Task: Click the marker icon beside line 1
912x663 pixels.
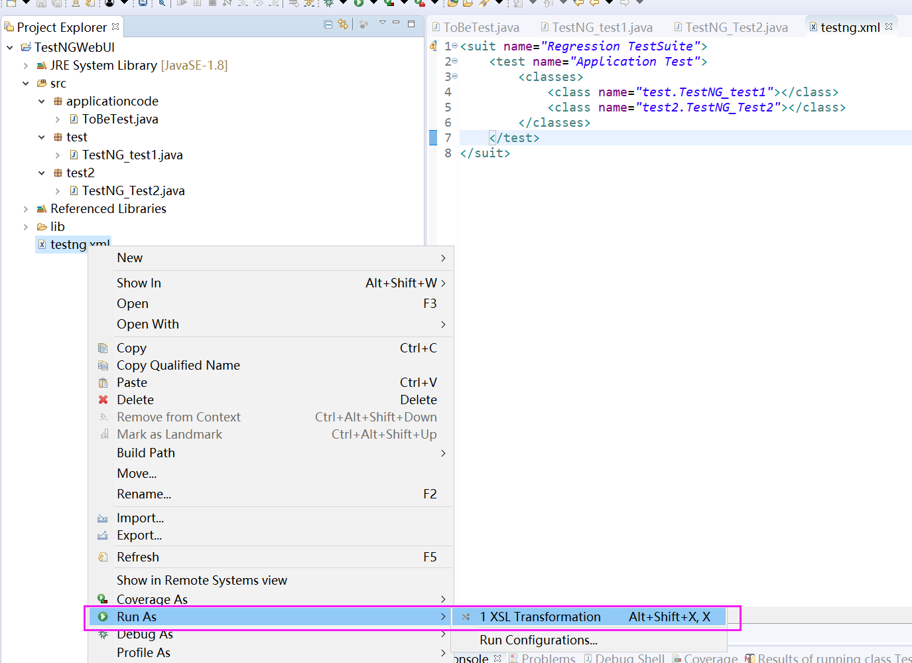Action: point(433,46)
